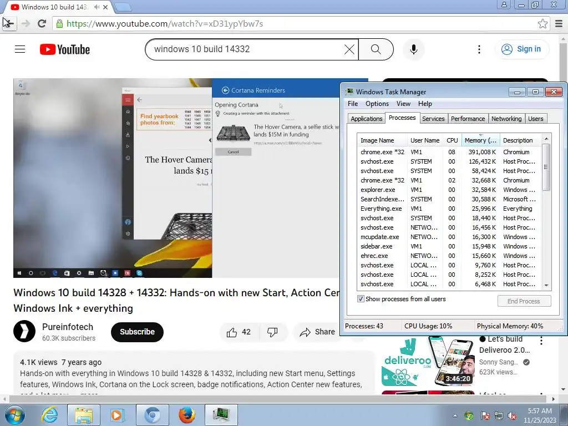Switch to the Performance tab

468,119
